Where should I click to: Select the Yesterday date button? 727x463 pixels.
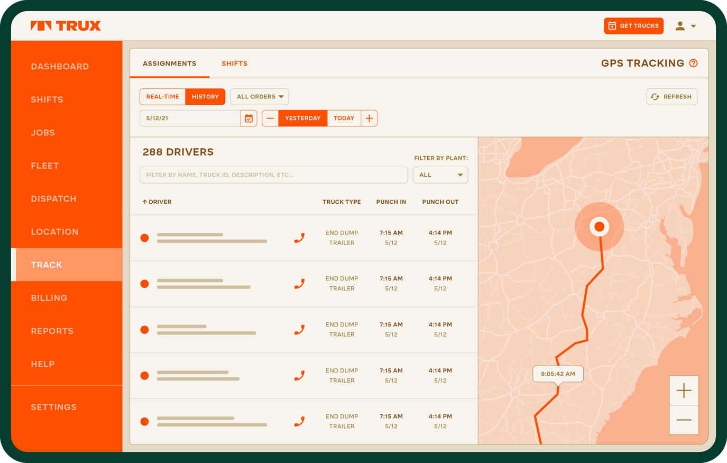coord(302,118)
